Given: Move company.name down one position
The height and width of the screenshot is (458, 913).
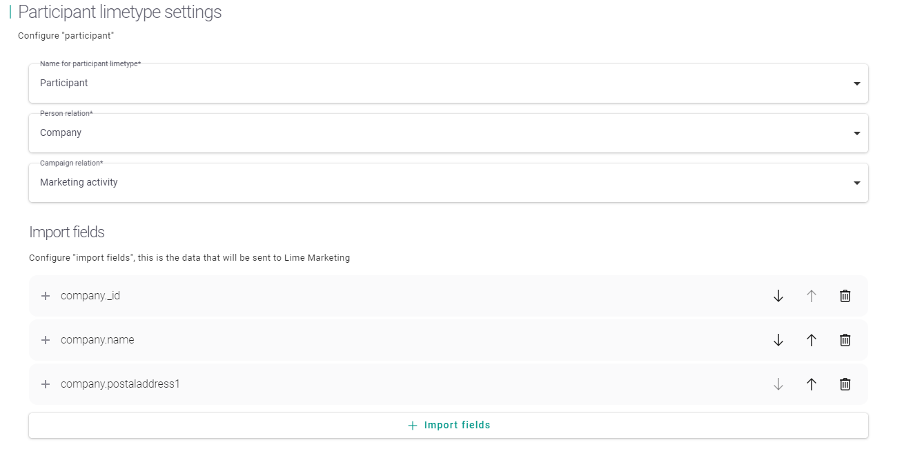Looking at the screenshot, I should click(x=778, y=339).
